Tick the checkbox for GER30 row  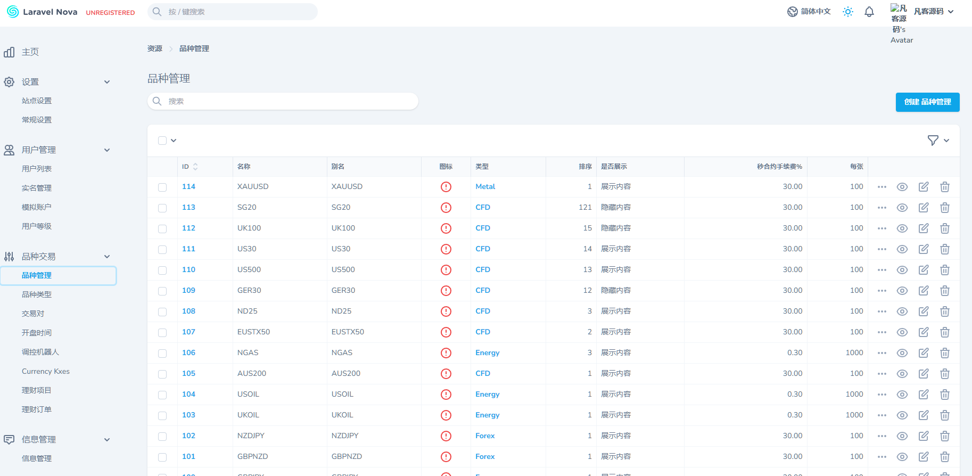tap(162, 291)
